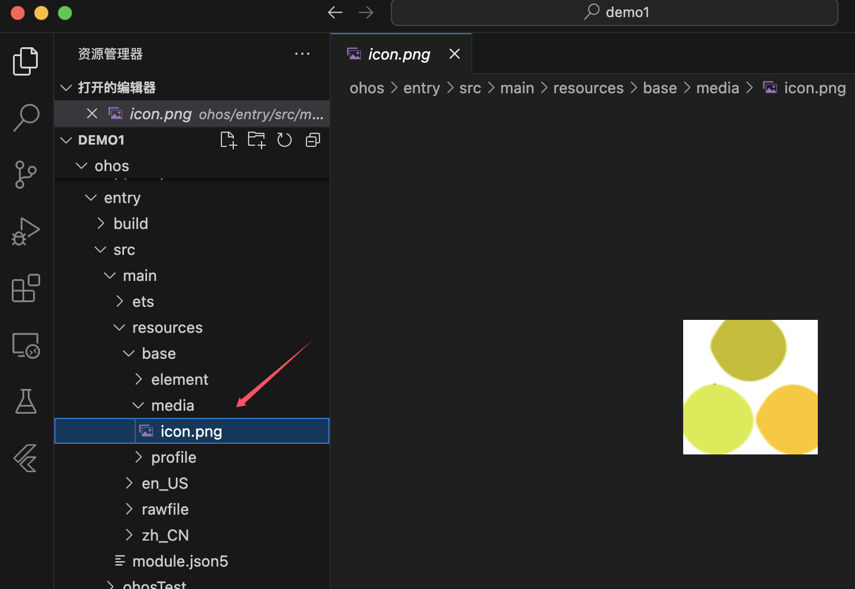Collapse the ohos folder
Screen dimensions: 855x589
point(192,166)
